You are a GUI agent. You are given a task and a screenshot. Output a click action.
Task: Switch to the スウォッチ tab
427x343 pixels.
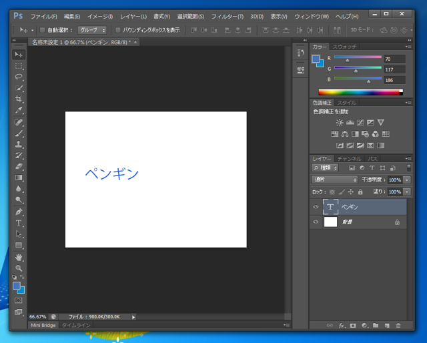click(x=344, y=47)
